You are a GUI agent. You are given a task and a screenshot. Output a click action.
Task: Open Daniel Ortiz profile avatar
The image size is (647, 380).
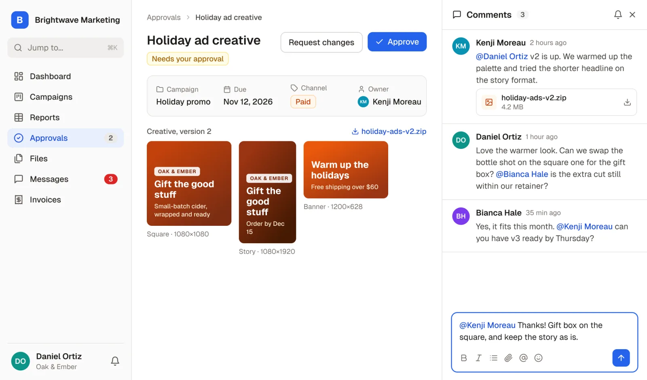(x=20, y=361)
